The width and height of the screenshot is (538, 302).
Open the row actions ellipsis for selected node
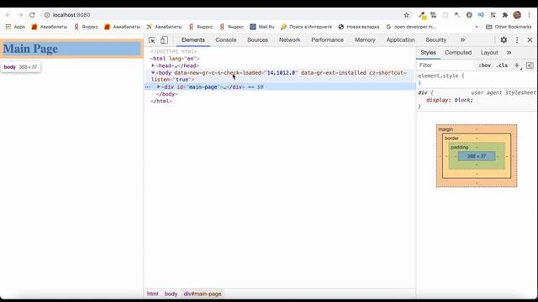[x=148, y=87]
